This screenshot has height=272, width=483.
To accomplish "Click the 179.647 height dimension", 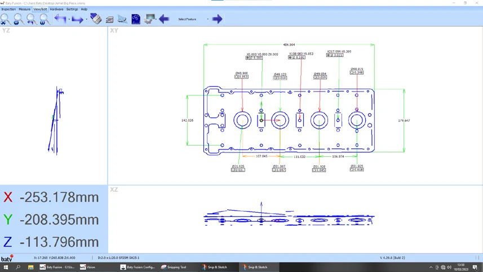I will [x=404, y=121].
